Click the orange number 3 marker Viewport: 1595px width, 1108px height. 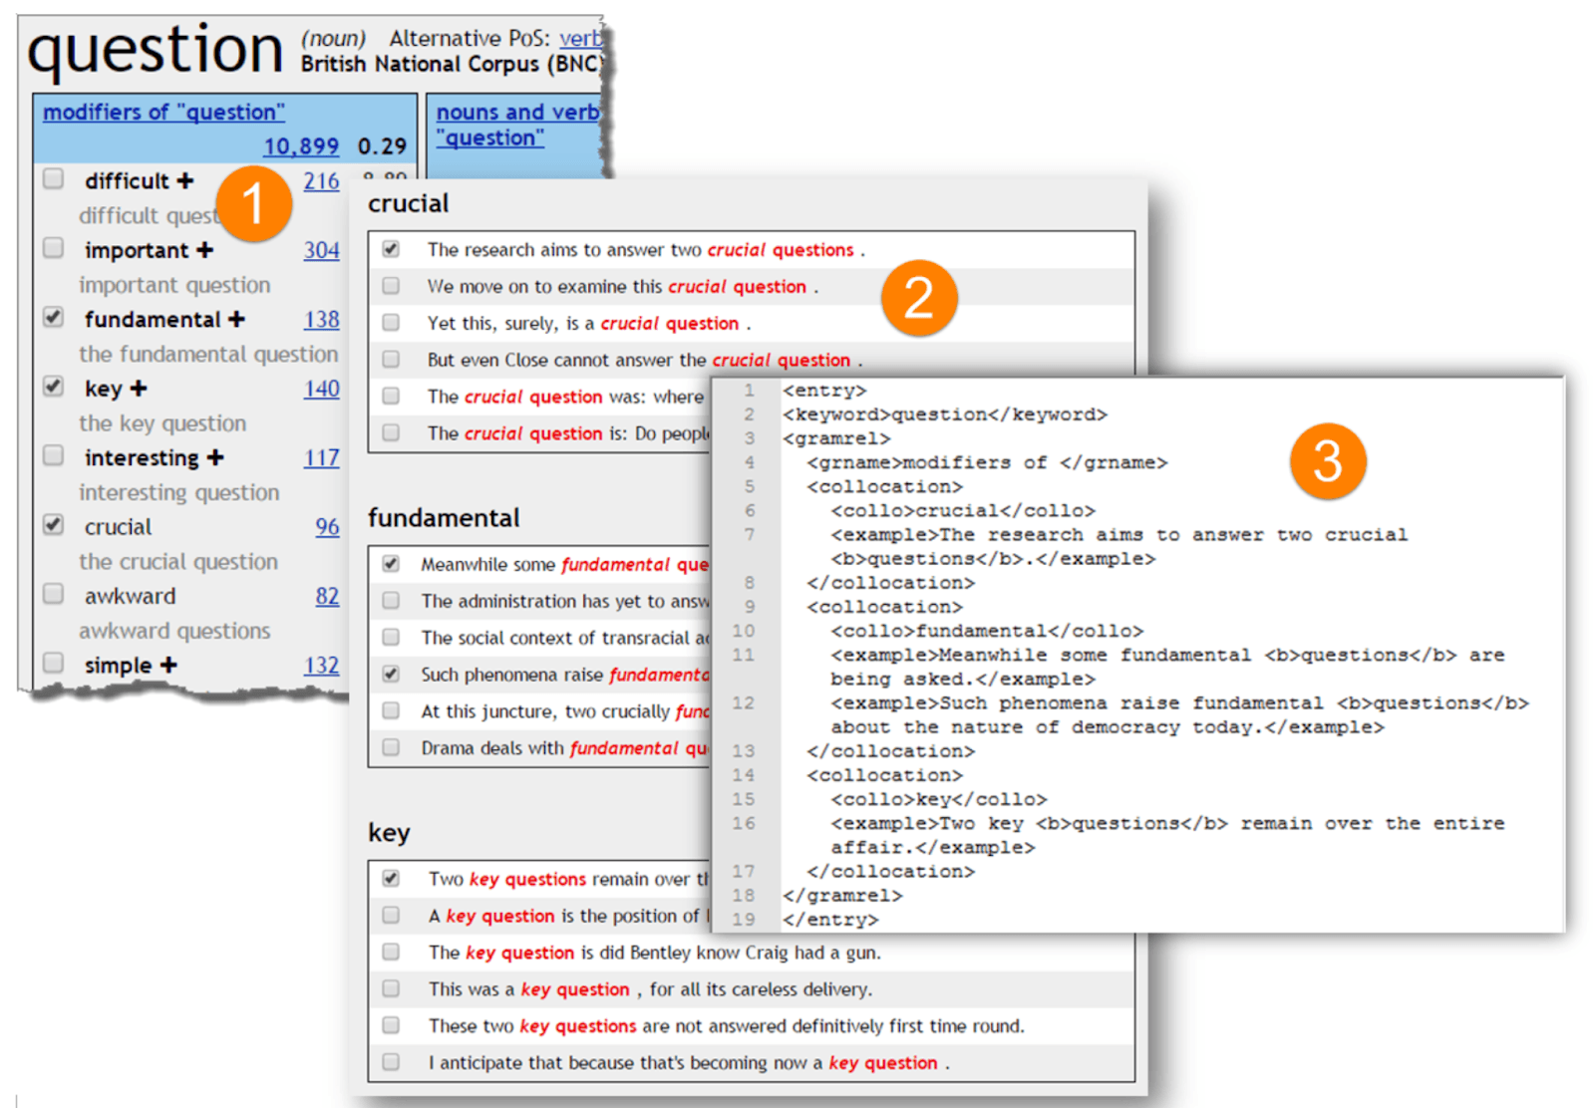(1327, 461)
